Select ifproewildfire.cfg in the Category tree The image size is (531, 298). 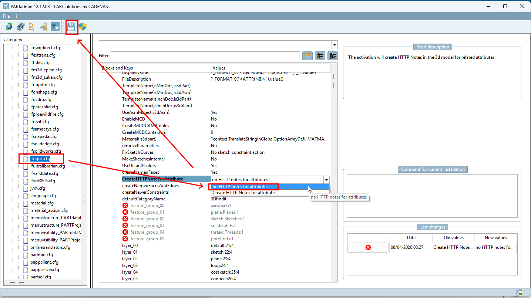click(x=47, y=114)
